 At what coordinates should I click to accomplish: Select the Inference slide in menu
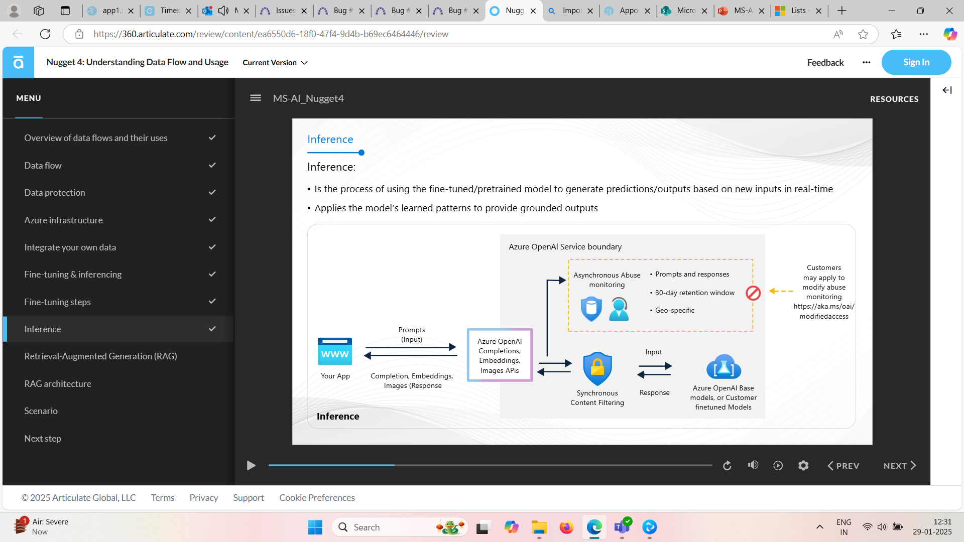click(118, 329)
